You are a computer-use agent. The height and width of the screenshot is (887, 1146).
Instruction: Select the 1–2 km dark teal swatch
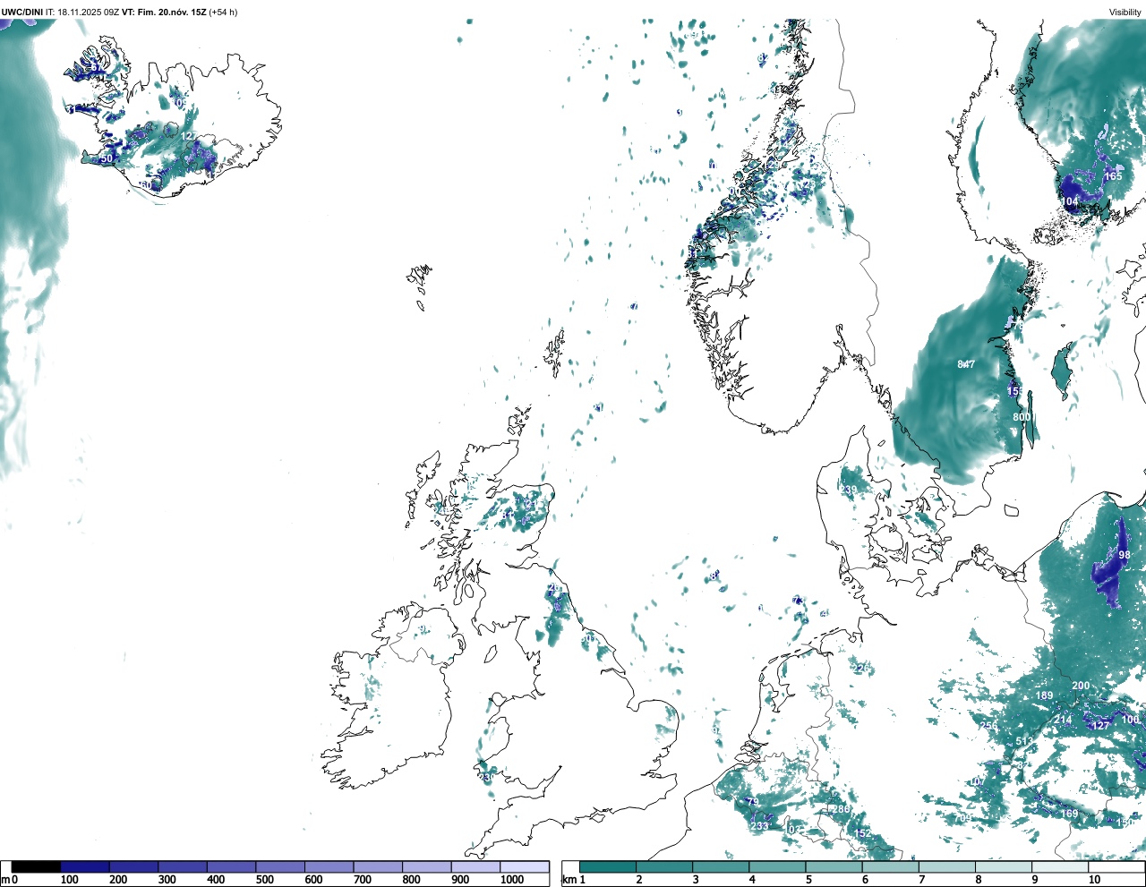[608, 867]
